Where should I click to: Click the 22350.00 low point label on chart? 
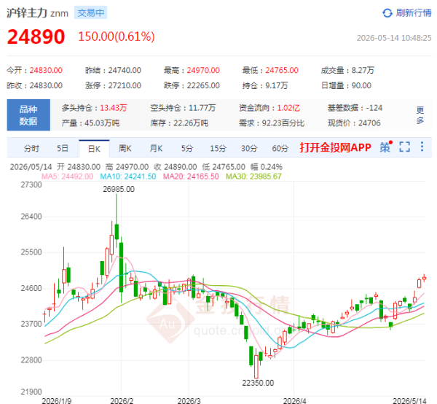click(258, 383)
